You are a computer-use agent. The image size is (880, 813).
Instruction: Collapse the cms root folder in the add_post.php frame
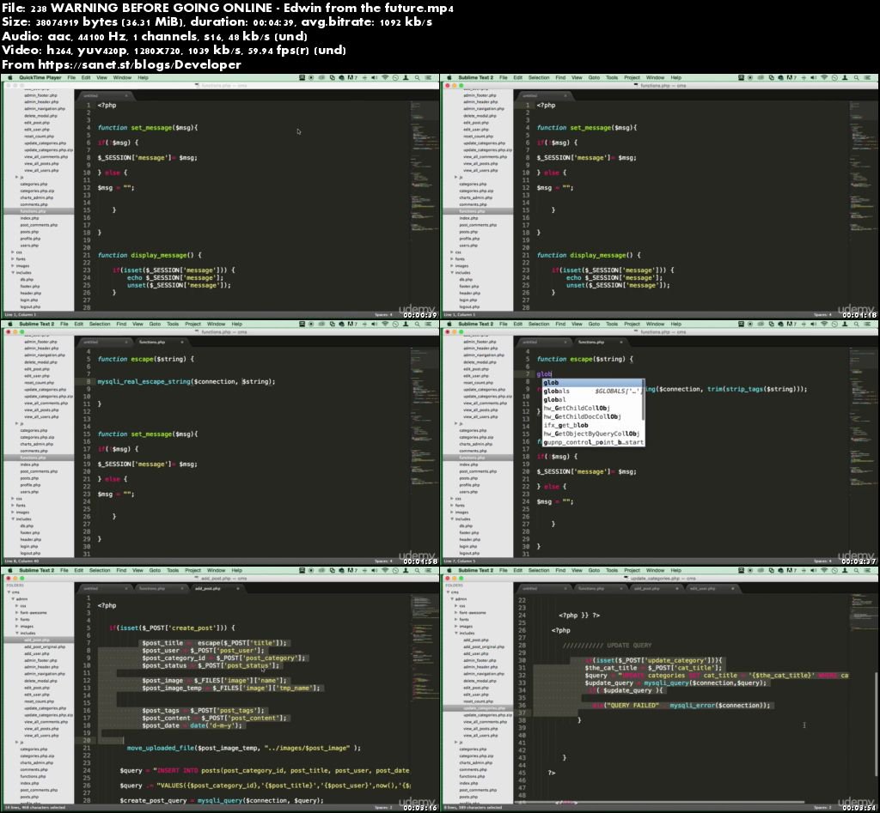(9, 592)
